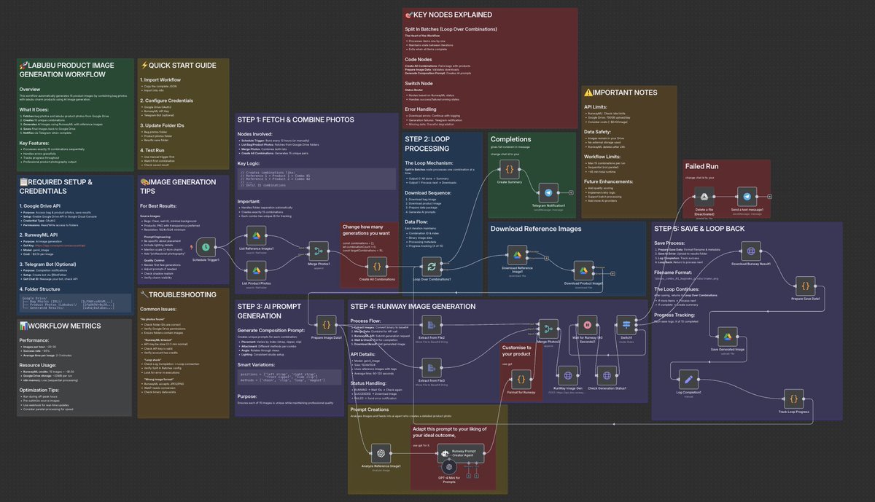The height and width of the screenshot is (502, 875).
Task: Open the List Product Photos Drive node
Action: pos(257,271)
